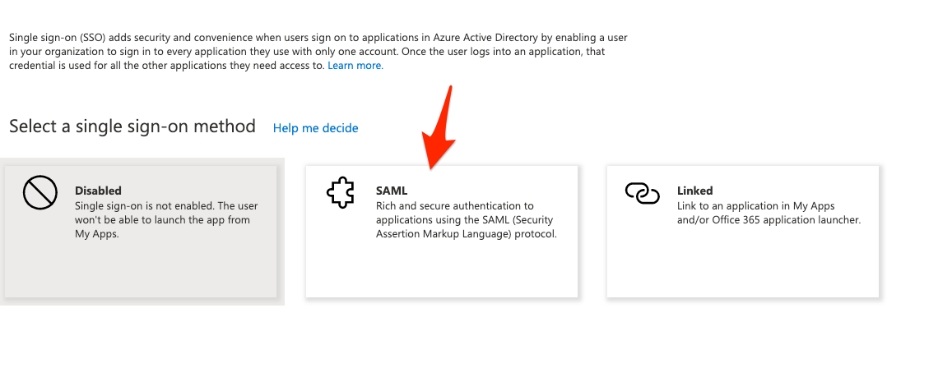Click the Linked chain icon
This screenshot has width=952, height=368.
coord(642,193)
